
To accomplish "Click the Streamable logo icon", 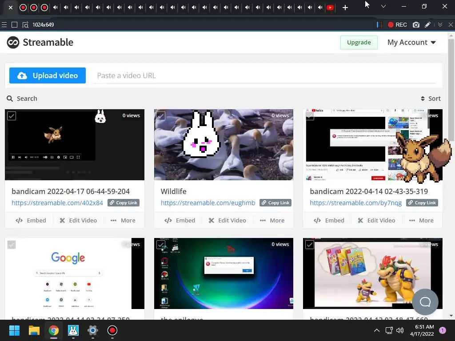I will pyautogui.click(x=13, y=42).
